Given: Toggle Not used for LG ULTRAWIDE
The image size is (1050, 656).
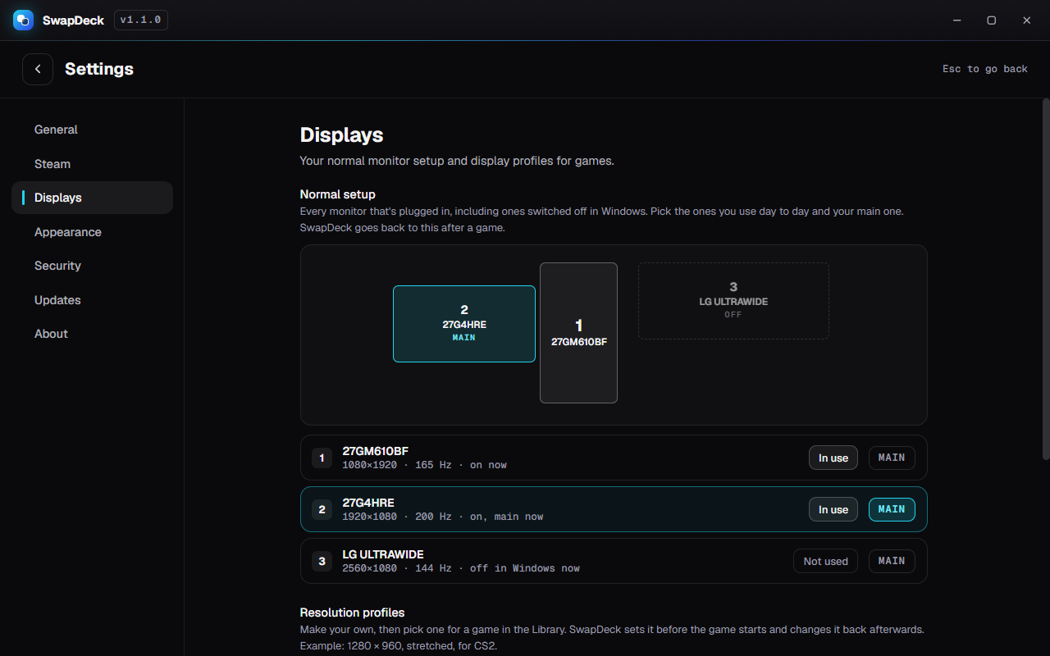Looking at the screenshot, I should [825, 561].
